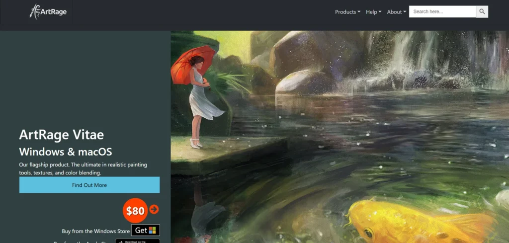Click into the Search here field
Screen dimensions: 509x243
point(442,12)
